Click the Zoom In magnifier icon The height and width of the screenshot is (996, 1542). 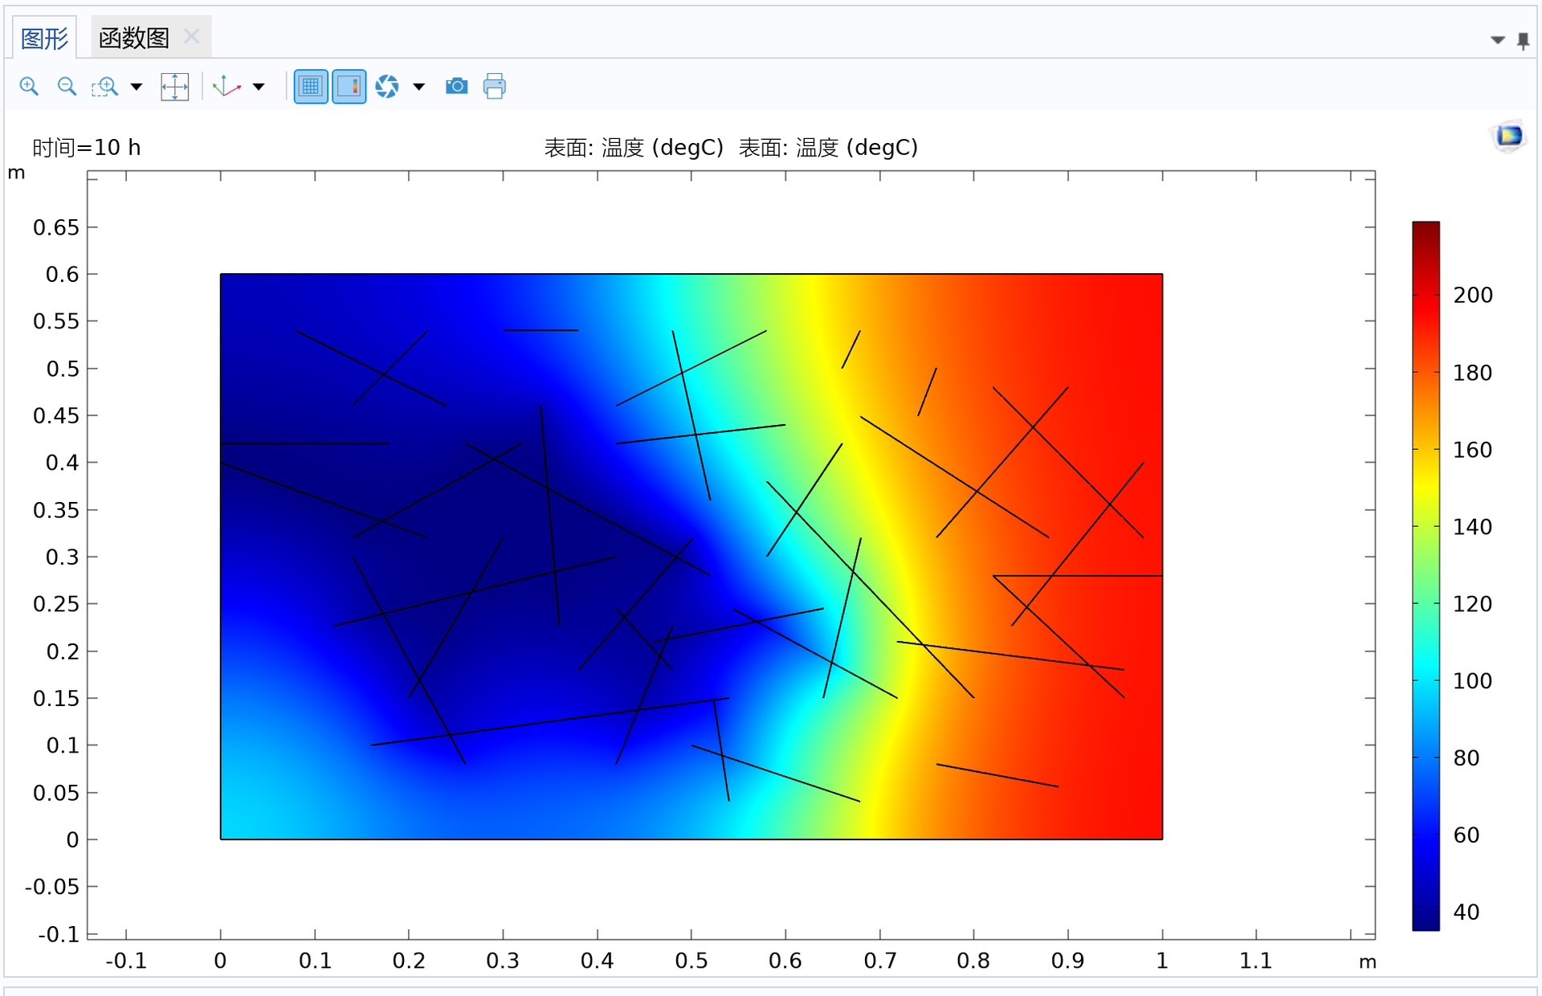(29, 87)
